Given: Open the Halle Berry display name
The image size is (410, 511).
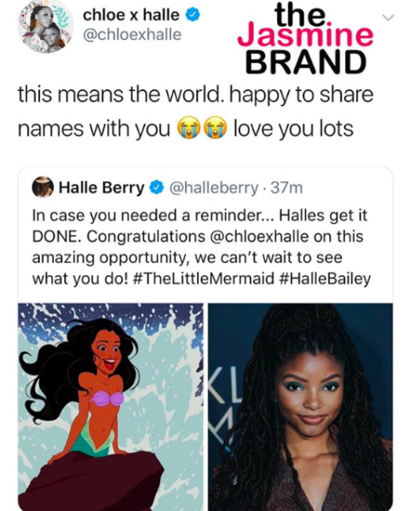Looking at the screenshot, I should coord(101,187).
